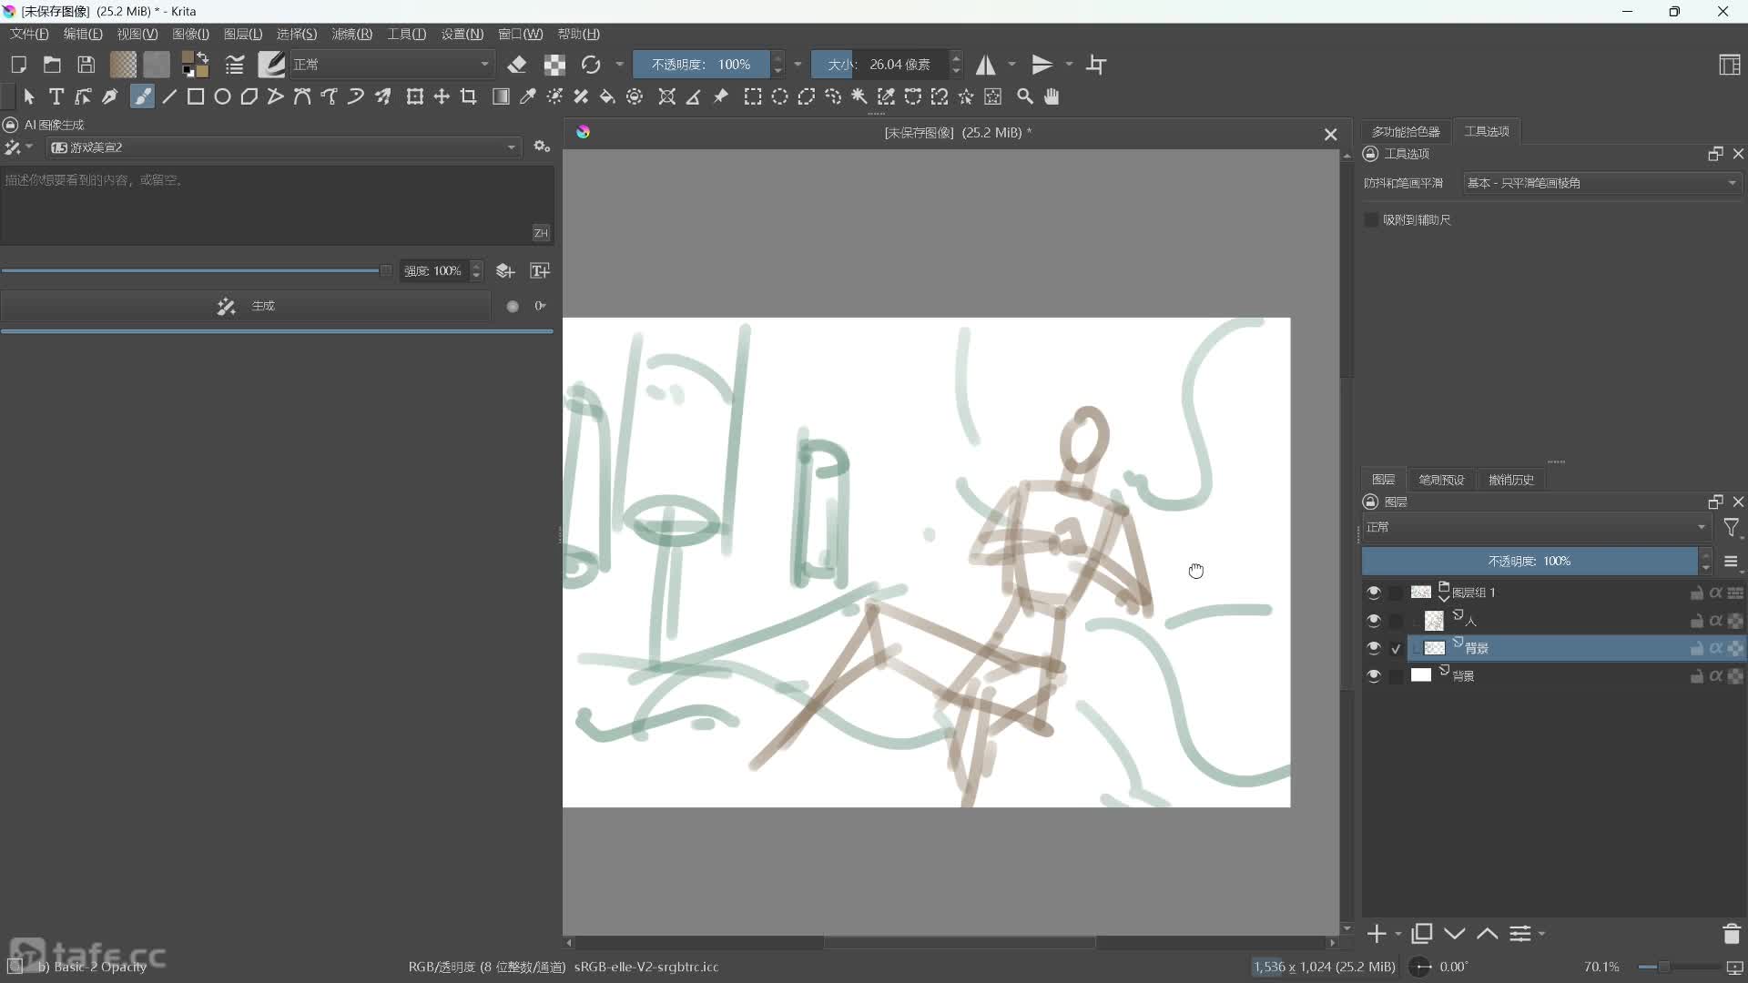
Task: Delete the selected layer with trash icon
Action: tap(1732, 934)
